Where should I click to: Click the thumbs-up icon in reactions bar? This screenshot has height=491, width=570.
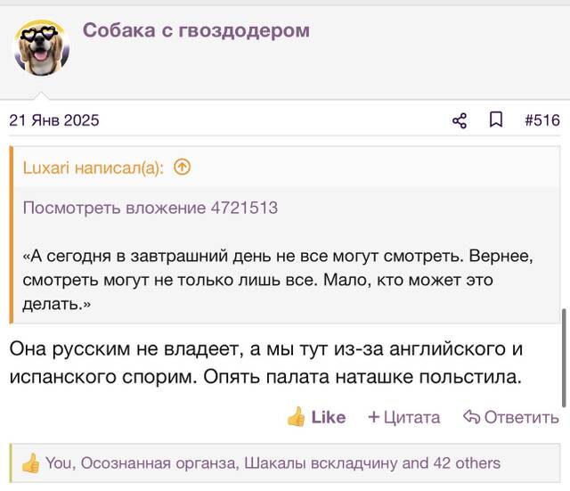31,463
